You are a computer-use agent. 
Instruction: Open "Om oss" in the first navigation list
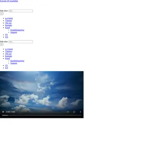(8, 23)
